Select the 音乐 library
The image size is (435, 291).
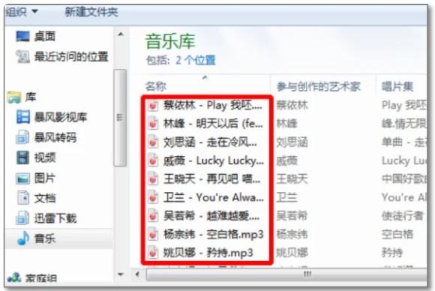pos(45,238)
